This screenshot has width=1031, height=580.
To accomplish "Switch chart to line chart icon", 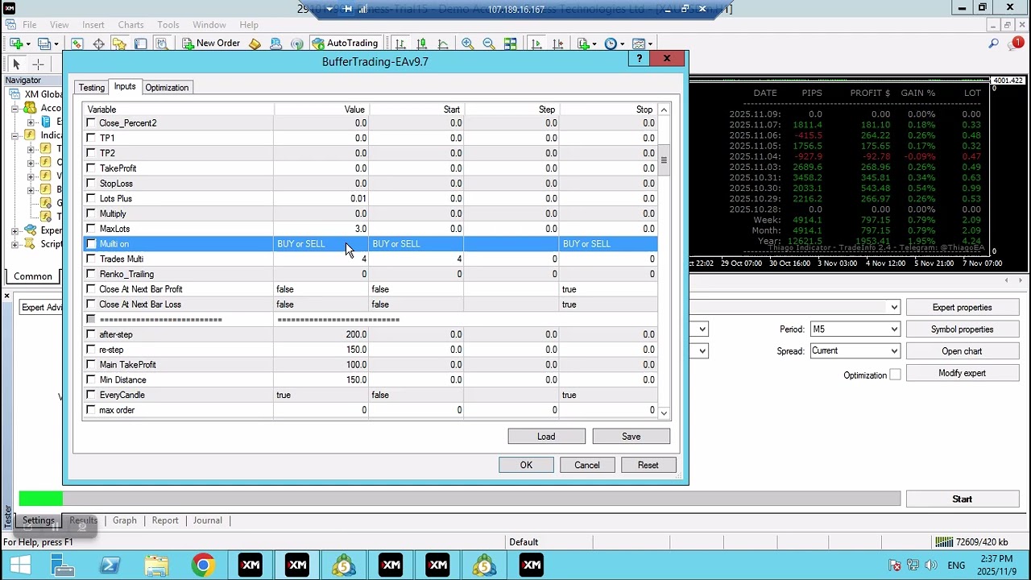I will pos(442,43).
